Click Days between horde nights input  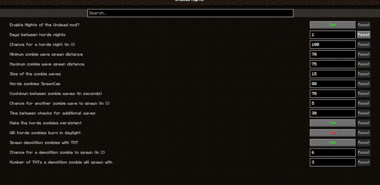(332, 35)
